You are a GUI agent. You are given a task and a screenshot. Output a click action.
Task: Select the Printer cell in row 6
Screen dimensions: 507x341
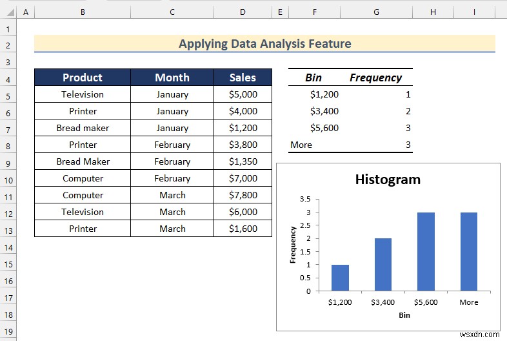[83, 111]
